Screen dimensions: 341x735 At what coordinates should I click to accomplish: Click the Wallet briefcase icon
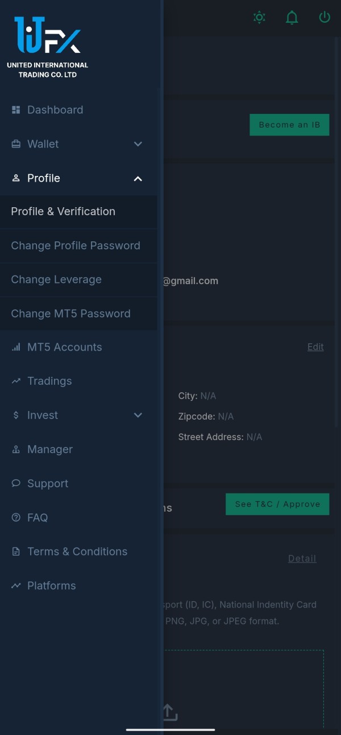16,144
